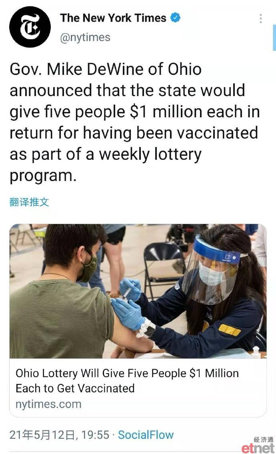The width and height of the screenshot is (276, 454).
Task: Open The New York Times display name
Action: click(x=113, y=18)
